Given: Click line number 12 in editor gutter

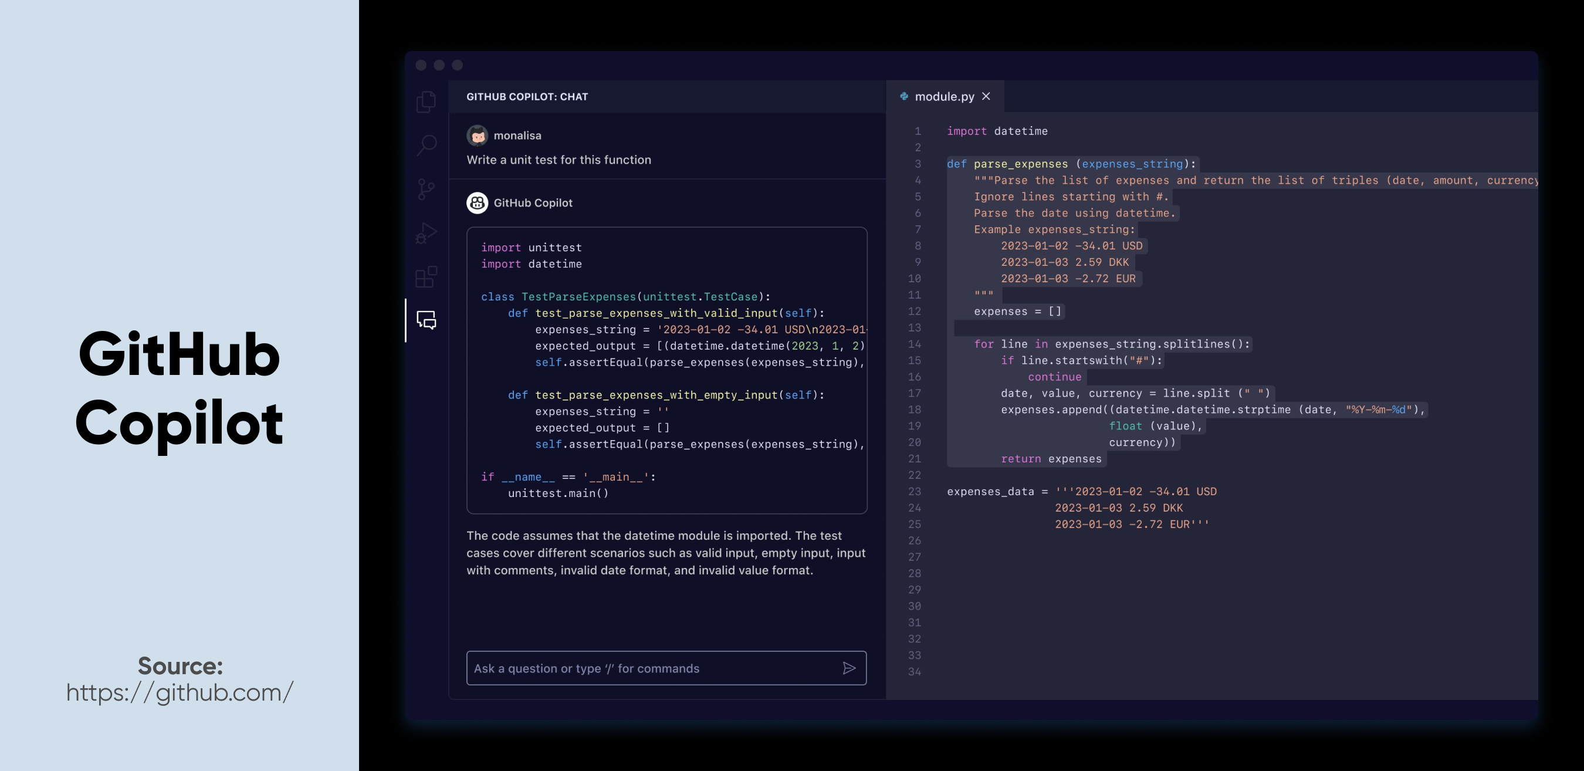Looking at the screenshot, I should click(915, 311).
